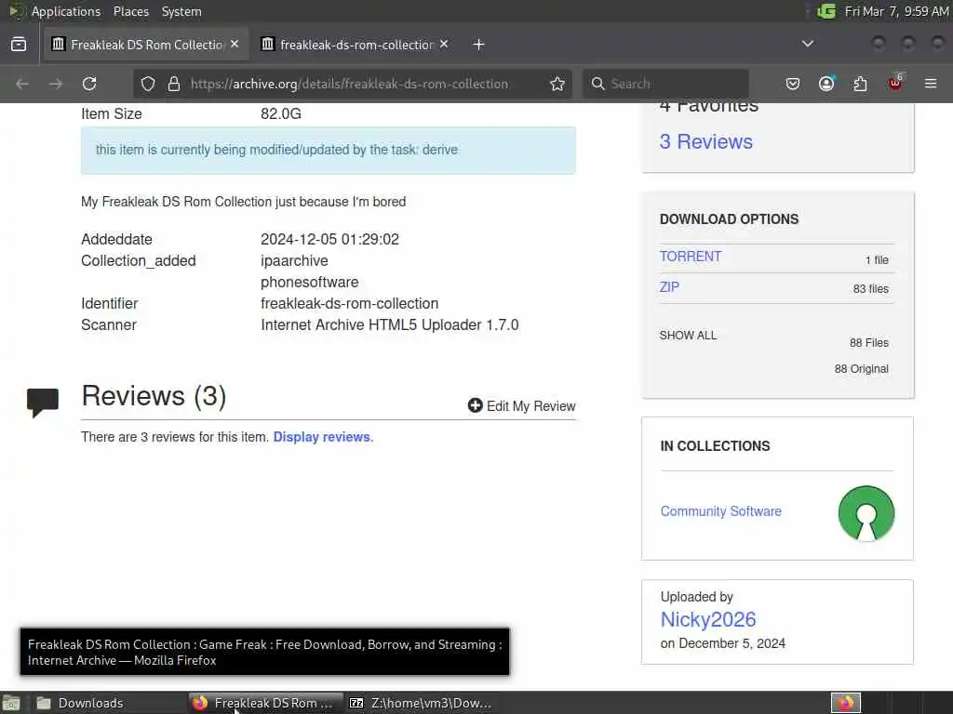953x714 pixels.
Task: Go back to previous page
Action: pyautogui.click(x=22, y=84)
